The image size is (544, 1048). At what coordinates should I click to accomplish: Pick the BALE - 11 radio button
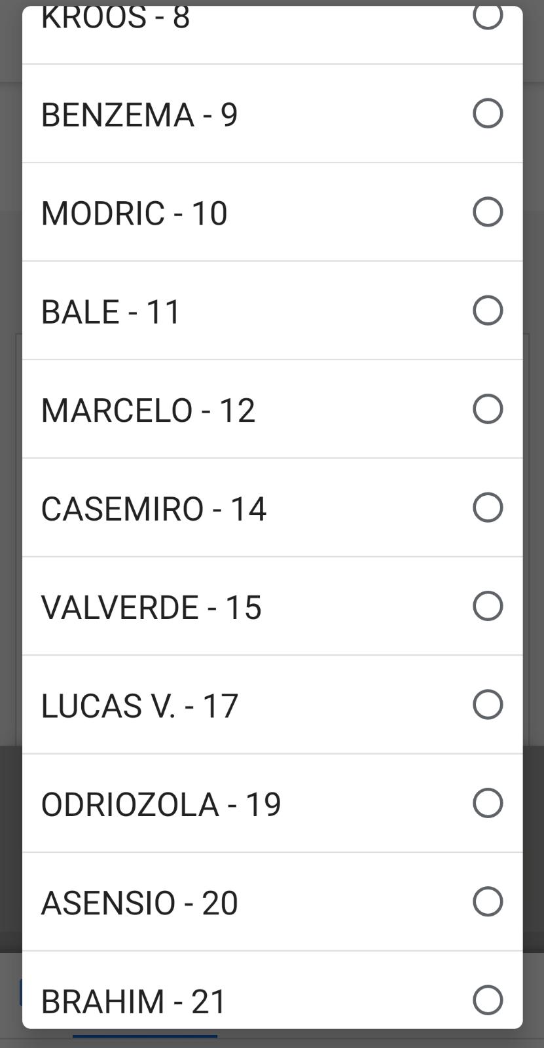(488, 310)
